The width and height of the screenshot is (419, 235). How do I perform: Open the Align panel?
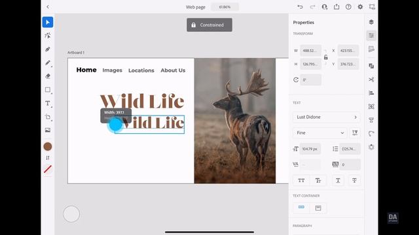click(371, 93)
